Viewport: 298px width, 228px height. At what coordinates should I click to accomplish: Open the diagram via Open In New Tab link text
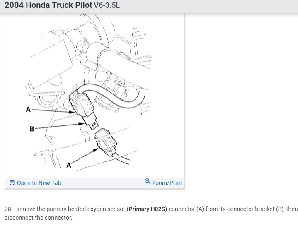pos(39,183)
